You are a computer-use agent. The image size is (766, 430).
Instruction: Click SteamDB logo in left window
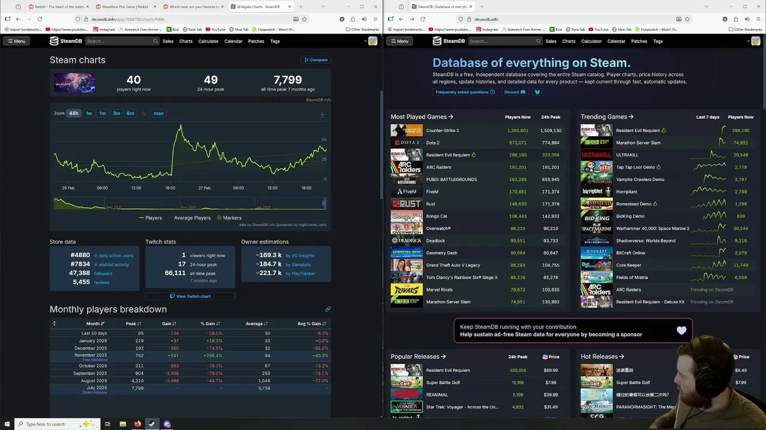pos(66,41)
